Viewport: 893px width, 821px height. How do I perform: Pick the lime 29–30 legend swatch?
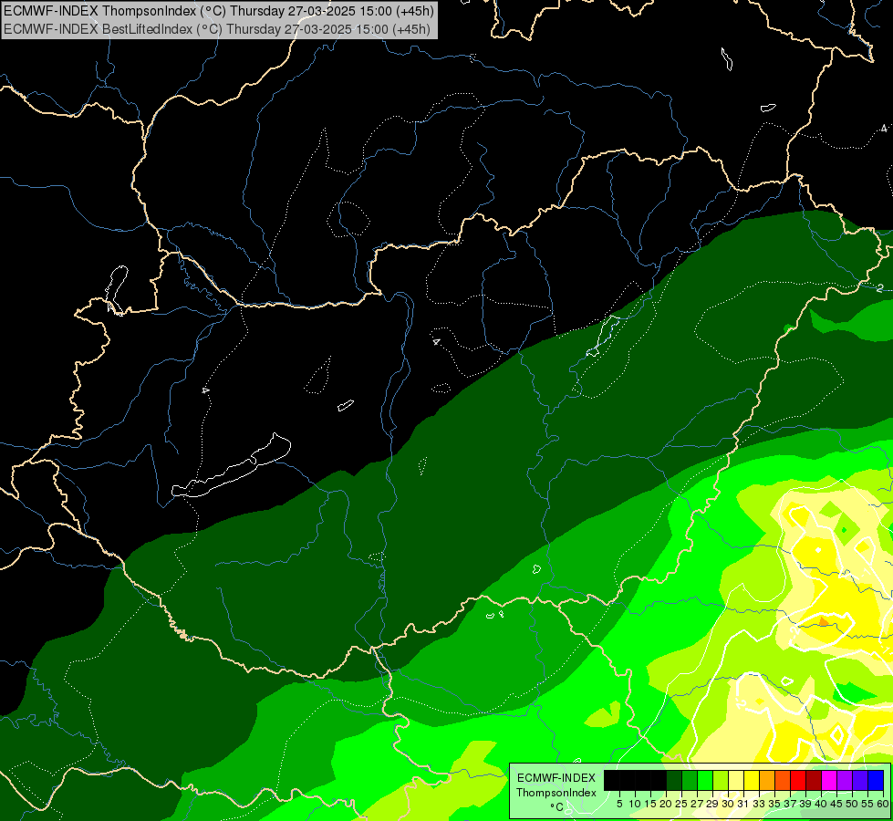pos(721,780)
